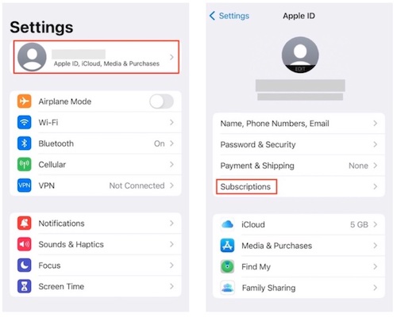This screenshot has height=317, width=397.
Task: Tap the Screen Time hourglass icon
Action: pyautogui.click(x=25, y=286)
